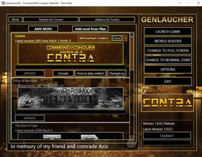Open How to play online? link

point(90,73)
